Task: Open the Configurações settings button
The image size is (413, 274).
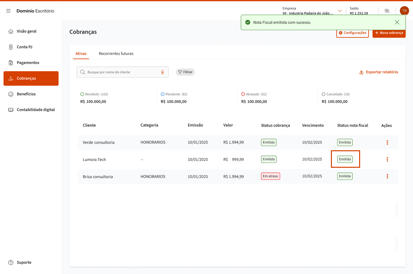Action: point(352,33)
